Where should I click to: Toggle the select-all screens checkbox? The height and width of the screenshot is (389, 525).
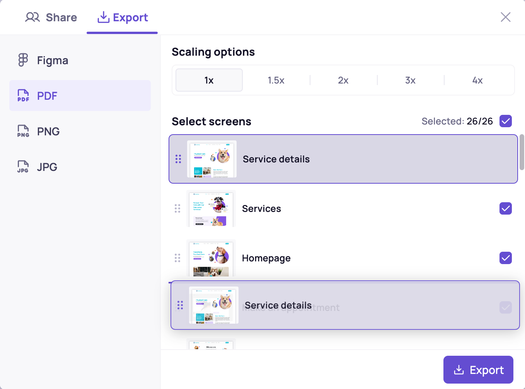[506, 121]
